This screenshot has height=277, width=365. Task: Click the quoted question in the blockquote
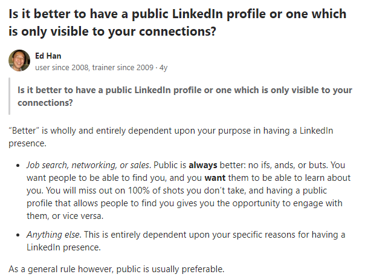[185, 96]
